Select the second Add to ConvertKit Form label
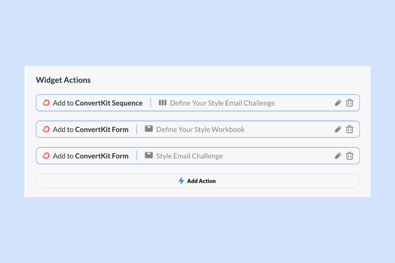Viewport: 395px width, 263px height. point(91,156)
